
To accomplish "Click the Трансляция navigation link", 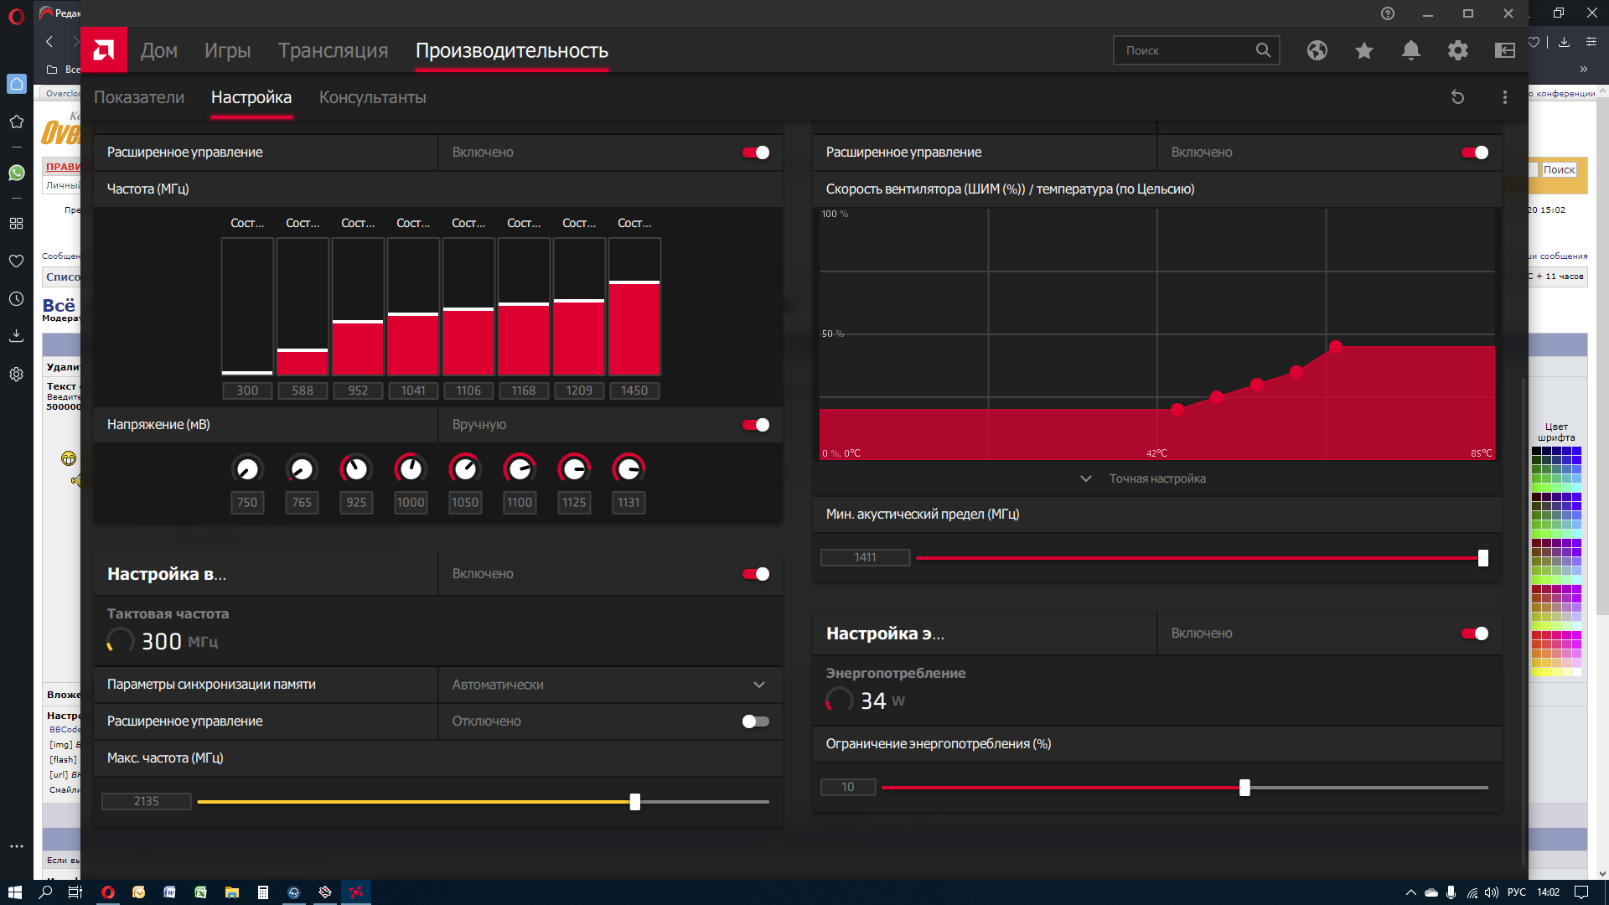I will pyautogui.click(x=333, y=50).
